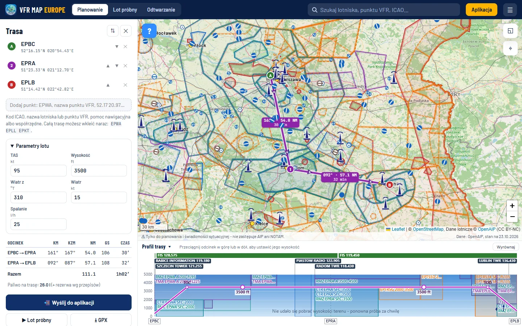This screenshot has height=326, width=522.
Task: Remove waypoint EPBC from the route
Action: click(x=125, y=46)
